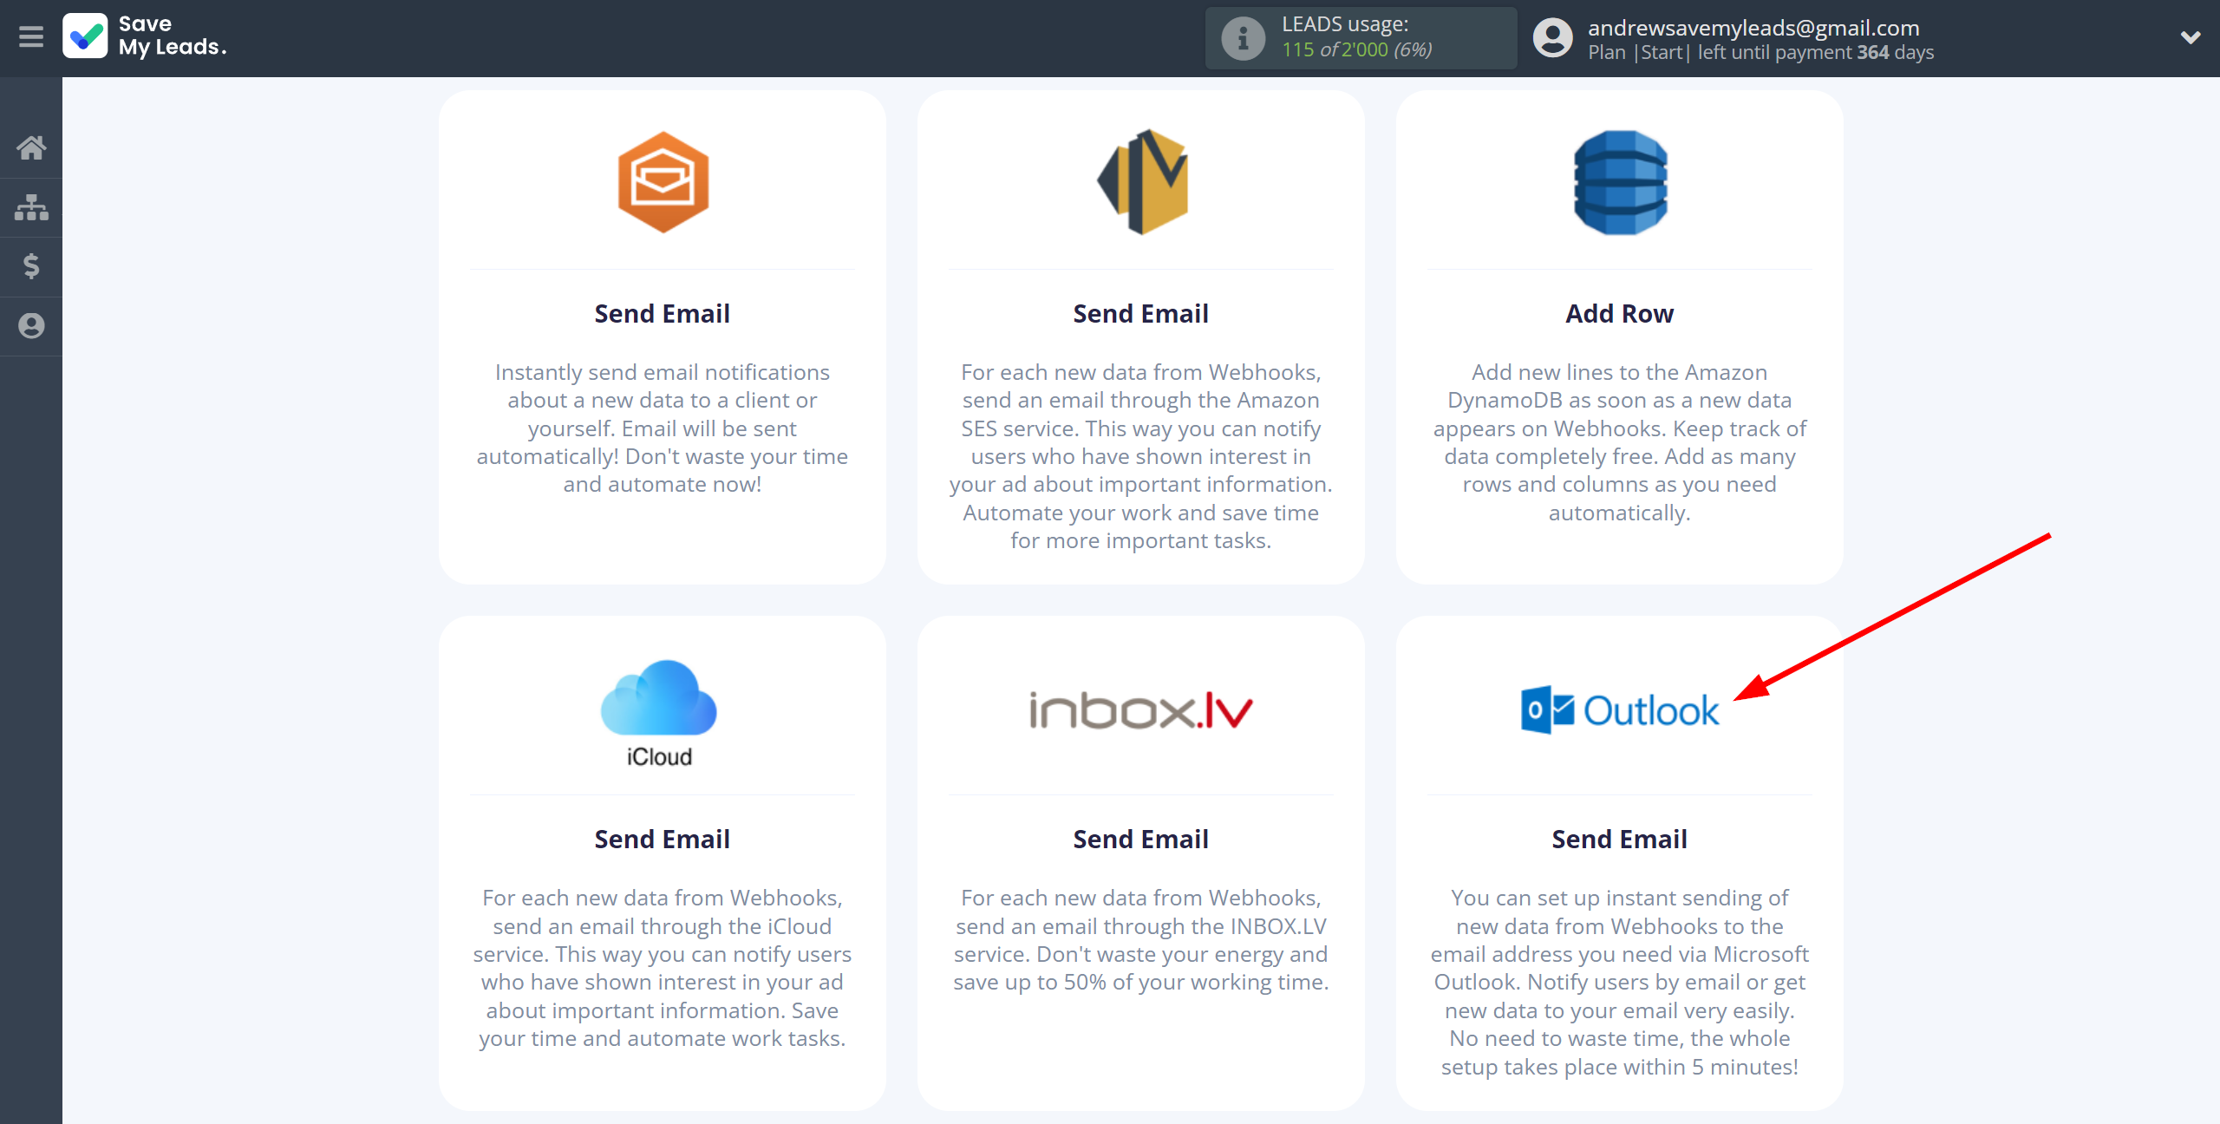This screenshot has width=2220, height=1124.
Task: Select the Amazon SES icon
Action: click(1141, 182)
